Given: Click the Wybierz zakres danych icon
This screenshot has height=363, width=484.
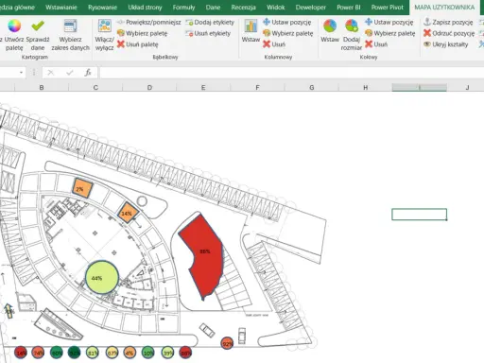Looking at the screenshot, I should pos(70,26).
